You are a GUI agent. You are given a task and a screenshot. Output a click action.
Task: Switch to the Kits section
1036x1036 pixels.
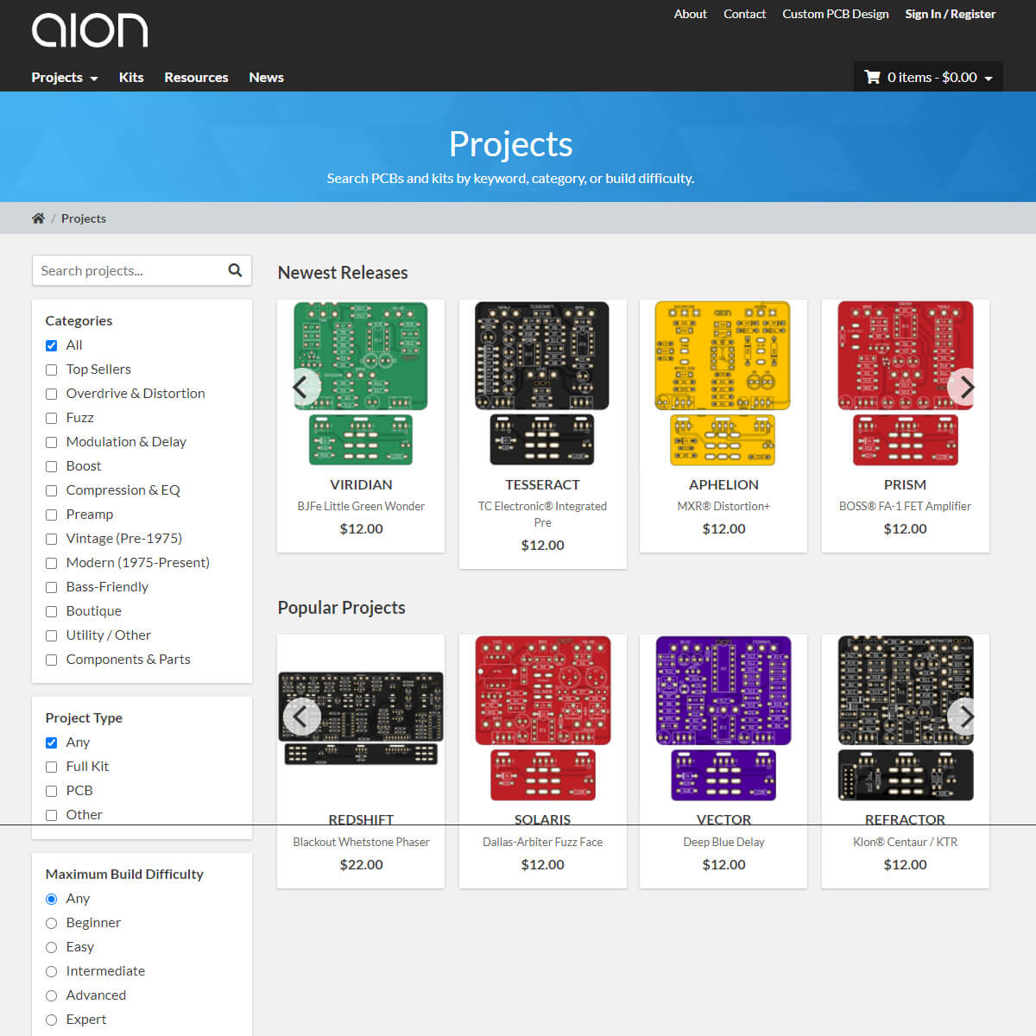(131, 77)
